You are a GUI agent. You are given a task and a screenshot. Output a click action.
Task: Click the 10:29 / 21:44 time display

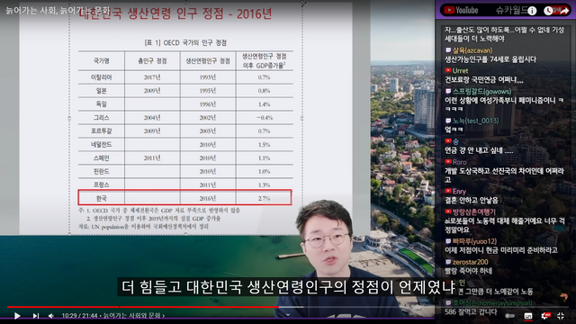[79, 316]
